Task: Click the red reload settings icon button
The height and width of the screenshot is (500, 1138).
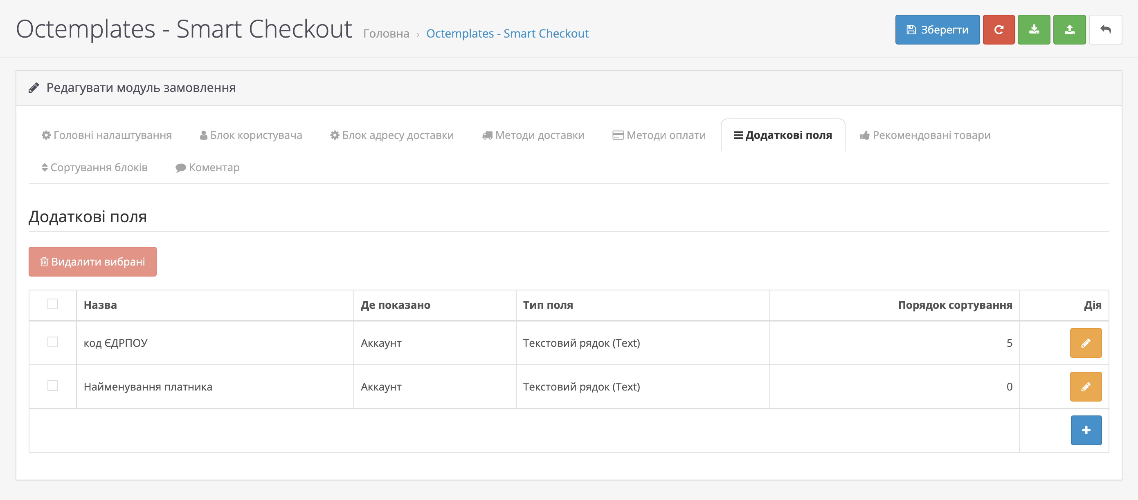Action: (x=999, y=29)
